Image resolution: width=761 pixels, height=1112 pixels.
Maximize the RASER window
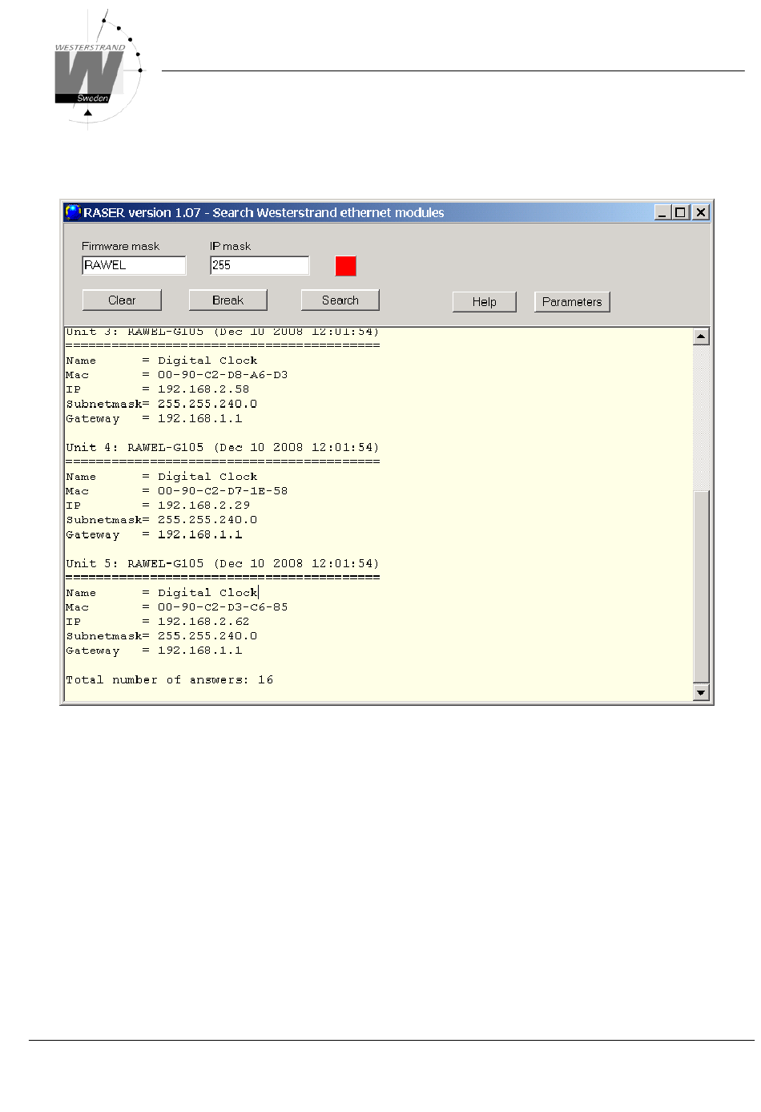pyautogui.click(x=681, y=212)
